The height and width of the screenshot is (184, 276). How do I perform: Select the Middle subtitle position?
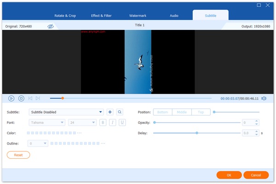tap(181, 112)
